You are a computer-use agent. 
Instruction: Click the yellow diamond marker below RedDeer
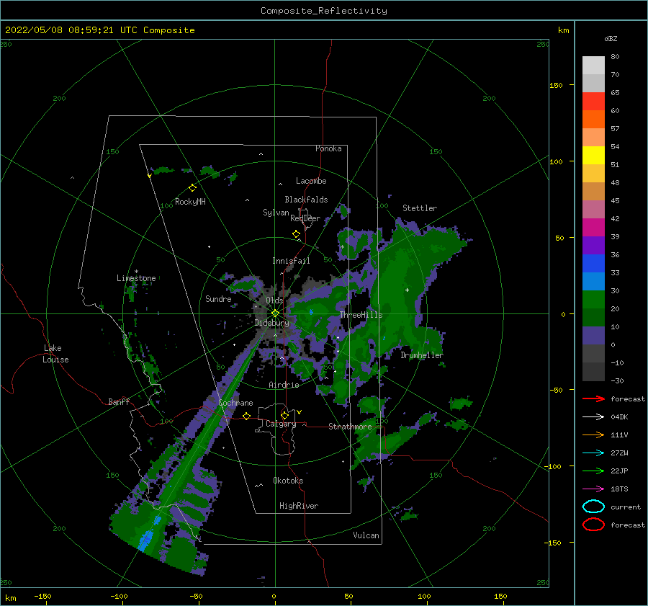297,233
